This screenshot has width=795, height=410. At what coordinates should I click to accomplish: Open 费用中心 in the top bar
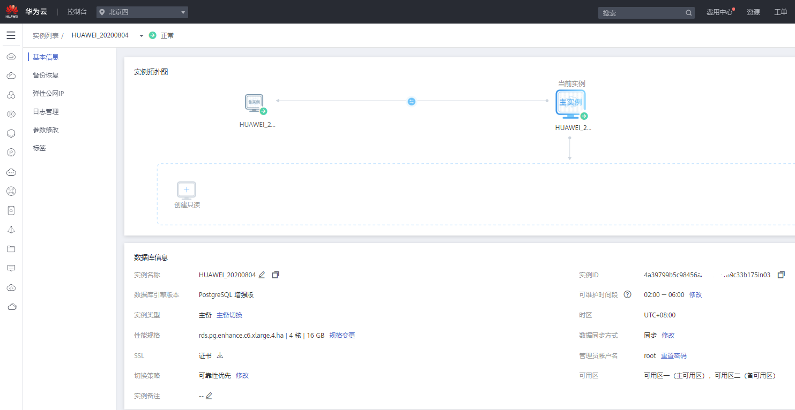[719, 12]
